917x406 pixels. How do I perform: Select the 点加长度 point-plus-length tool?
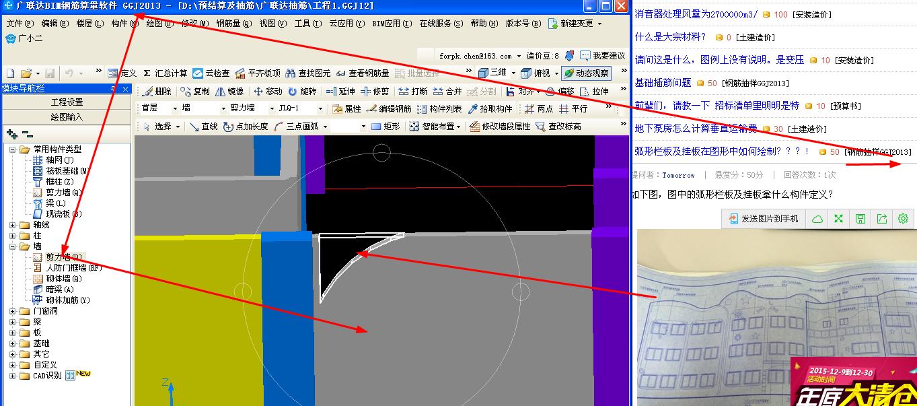click(x=246, y=126)
